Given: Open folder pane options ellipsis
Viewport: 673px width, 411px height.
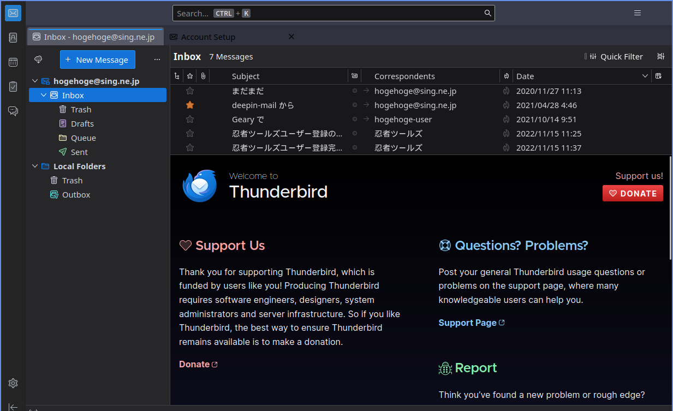Looking at the screenshot, I should [x=157, y=59].
